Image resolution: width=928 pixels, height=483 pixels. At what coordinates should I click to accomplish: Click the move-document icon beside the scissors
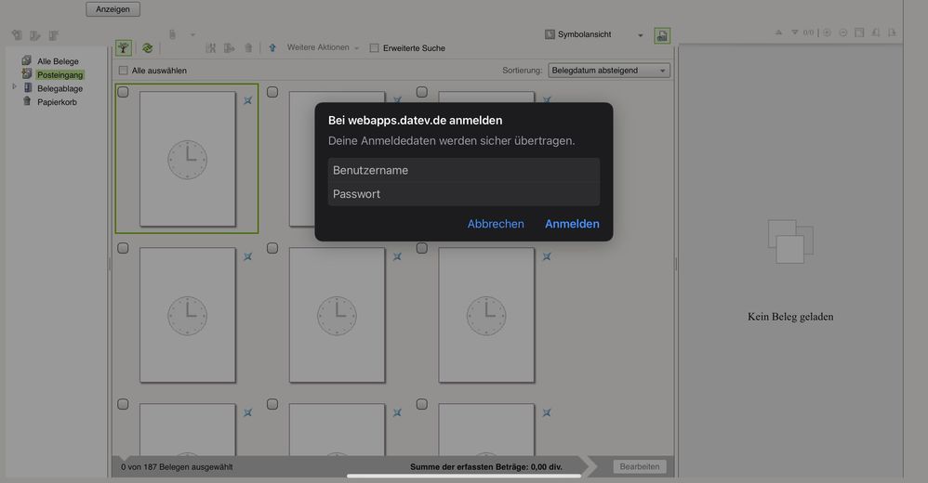pos(230,48)
